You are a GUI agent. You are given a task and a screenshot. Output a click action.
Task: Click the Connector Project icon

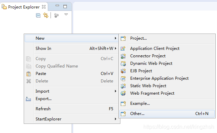point(123,56)
